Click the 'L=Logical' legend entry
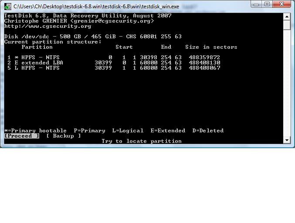The width and height of the screenshot is (295, 223). [x=128, y=131]
